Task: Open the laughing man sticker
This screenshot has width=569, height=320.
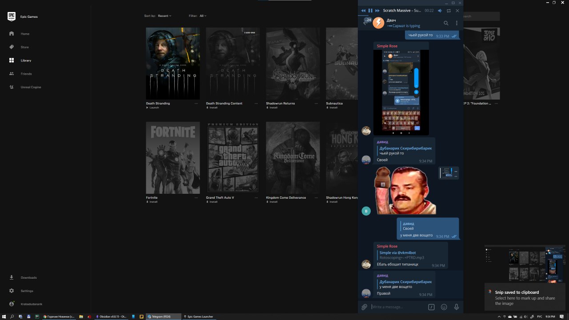Action: coord(405,191)
